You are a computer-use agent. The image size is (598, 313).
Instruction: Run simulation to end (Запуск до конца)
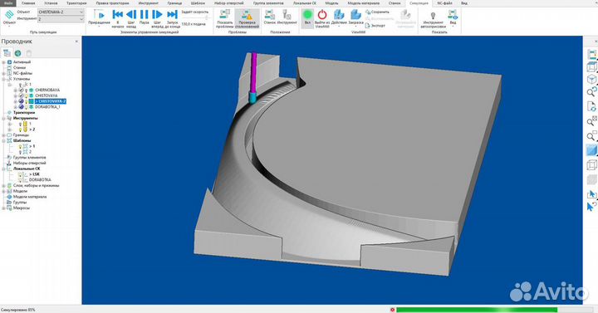pyautogui.click(x=173, y=14)
